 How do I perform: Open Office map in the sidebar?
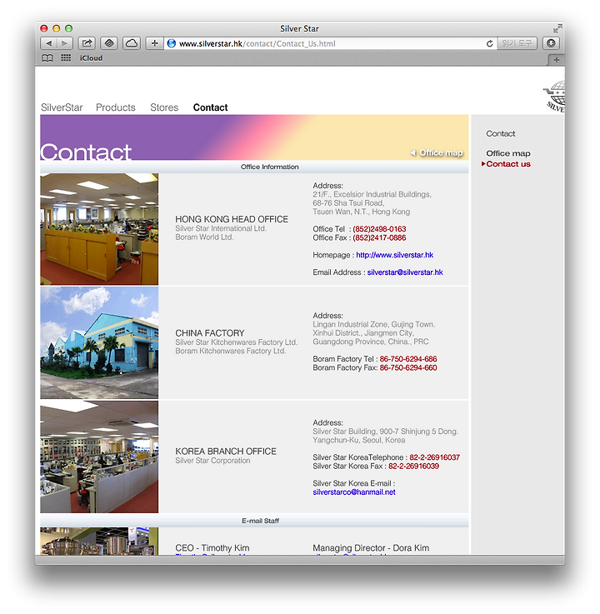point(508,153)
